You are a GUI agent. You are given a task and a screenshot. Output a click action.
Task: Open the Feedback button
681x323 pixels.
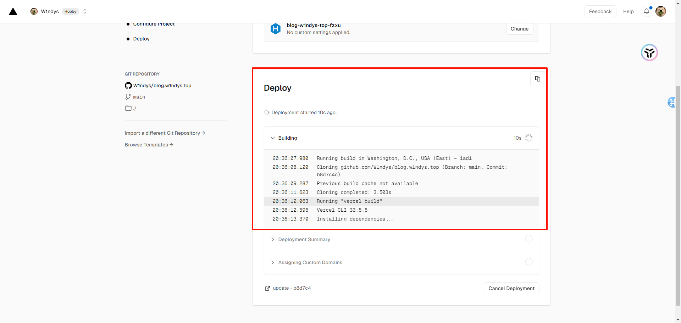click(600, 11)
